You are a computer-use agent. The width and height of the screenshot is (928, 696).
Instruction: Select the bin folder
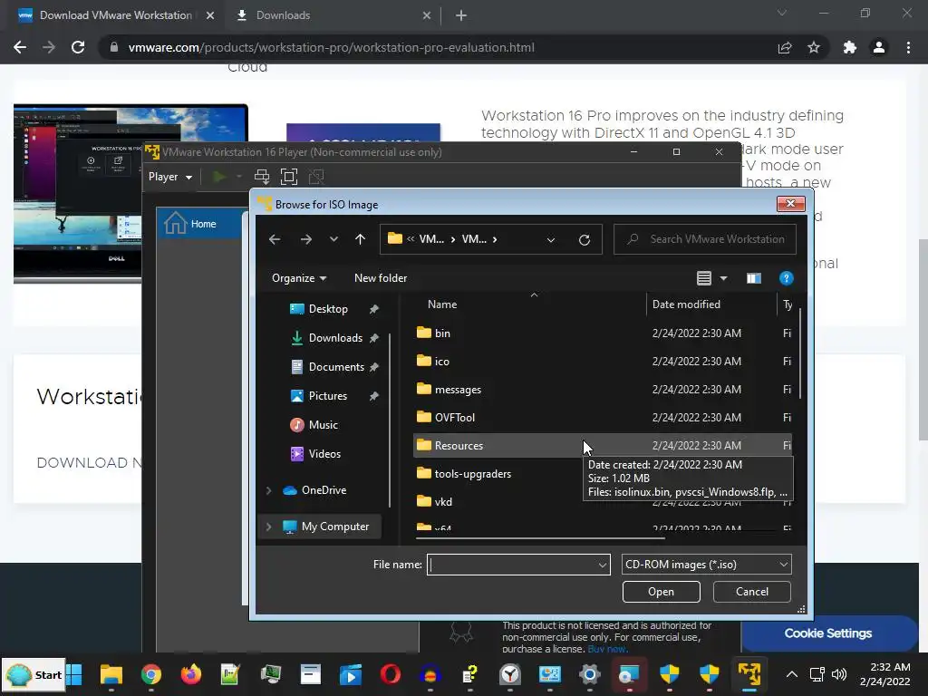pyautogui.click(x=442, y=333)
